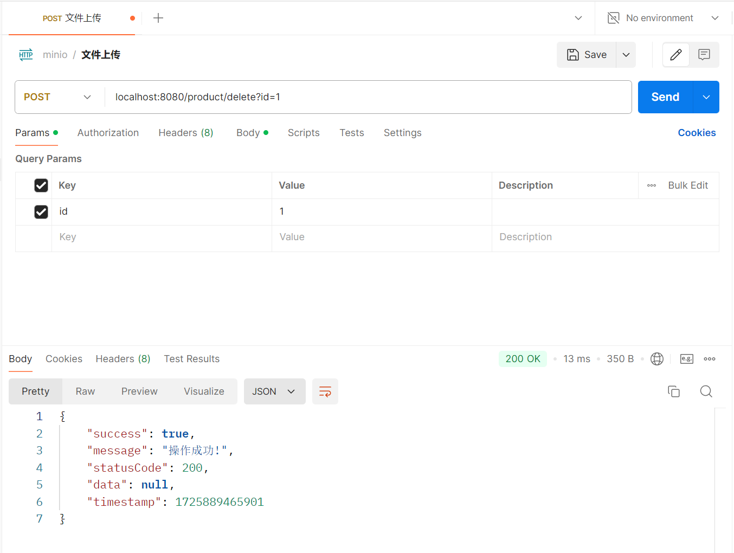
Task: Click the "statusCode" key in the JSON response
Action: coord(127,468)
